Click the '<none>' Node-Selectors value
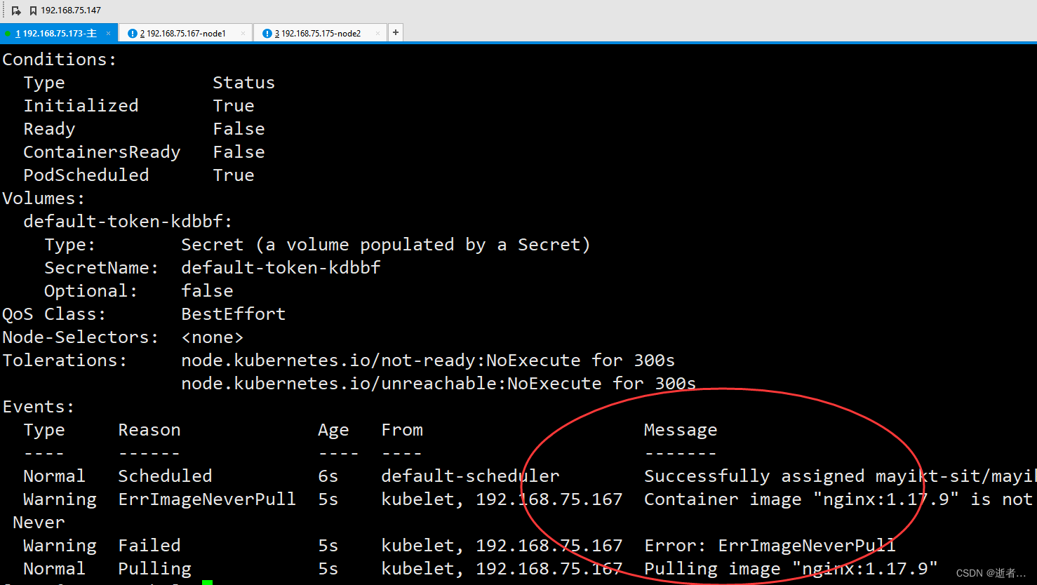This screenshot has height=585, width=1037. 213,337
